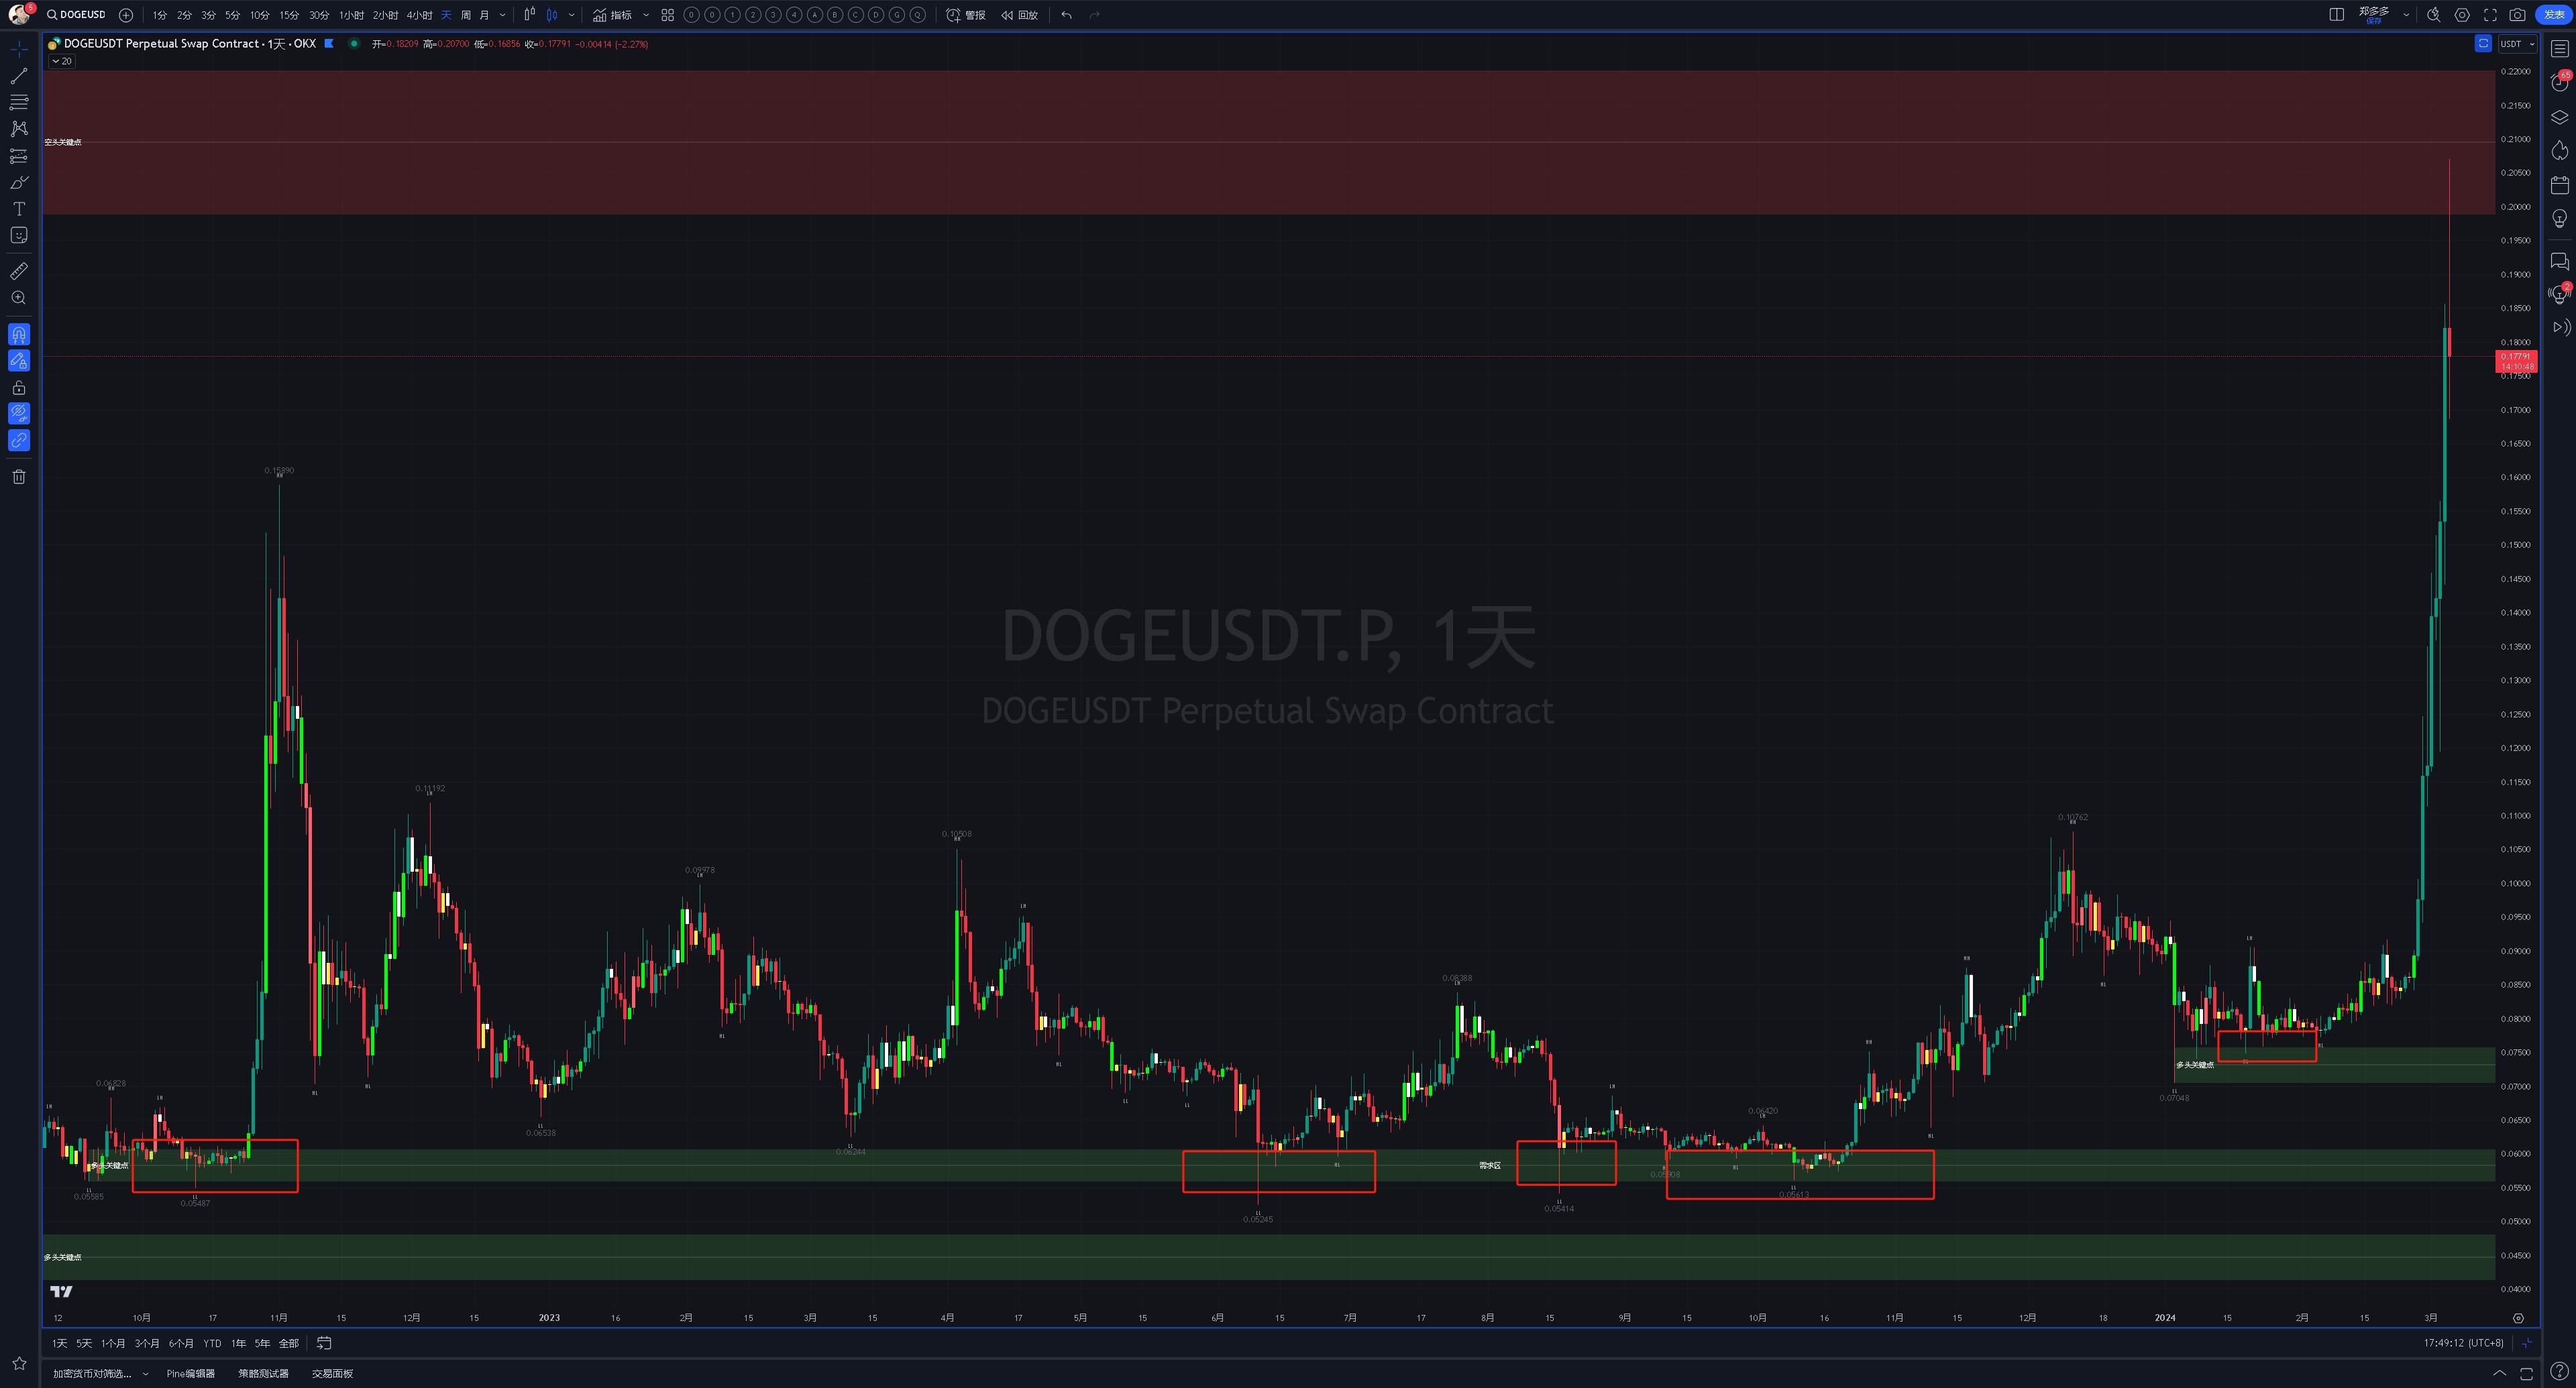Toggle the blue auto-scale price button
The image size is (2576, 1388).
point(2483,43)
